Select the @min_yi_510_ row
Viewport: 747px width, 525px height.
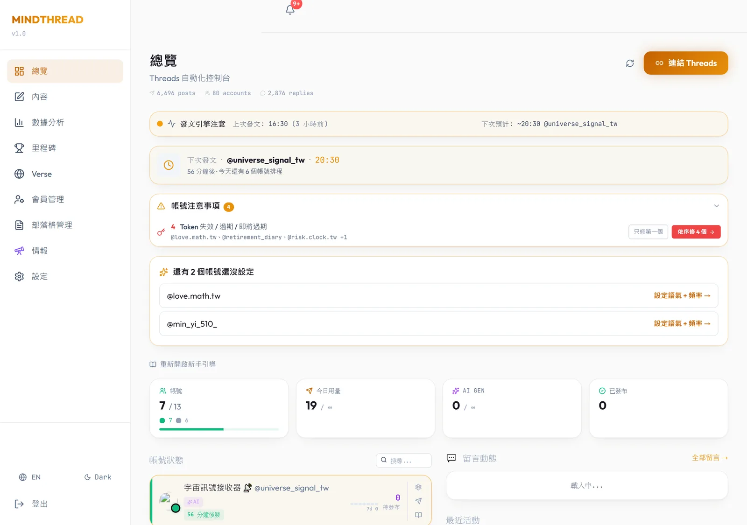[x=439, y=324]
